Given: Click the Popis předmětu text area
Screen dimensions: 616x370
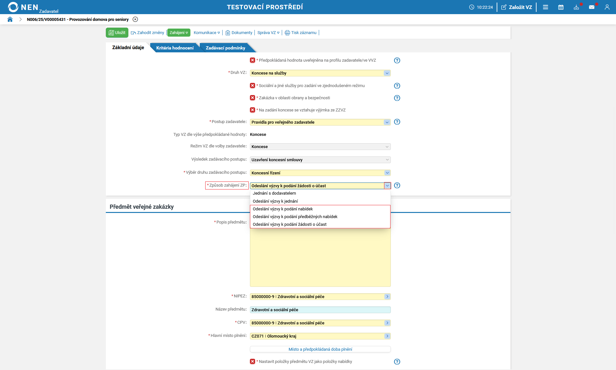Looking at the screenshot, I should 320,258.
